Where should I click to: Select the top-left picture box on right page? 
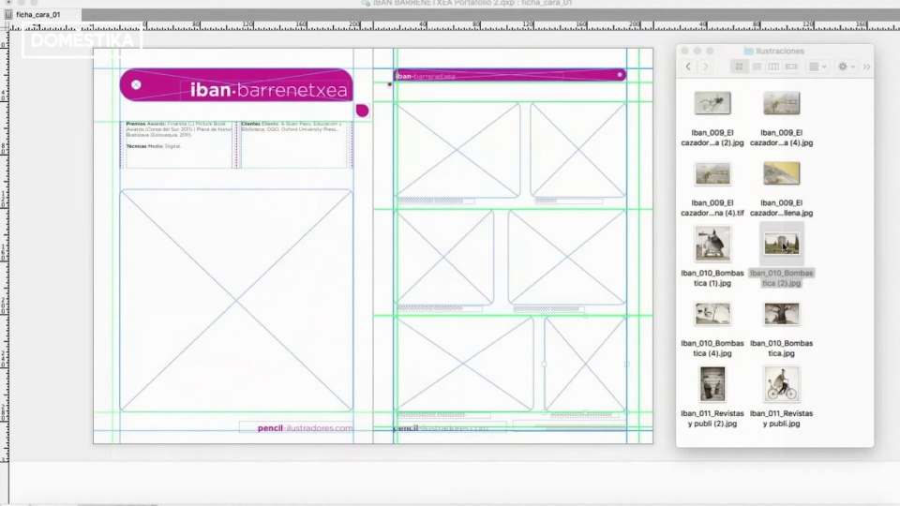[458, 150]
